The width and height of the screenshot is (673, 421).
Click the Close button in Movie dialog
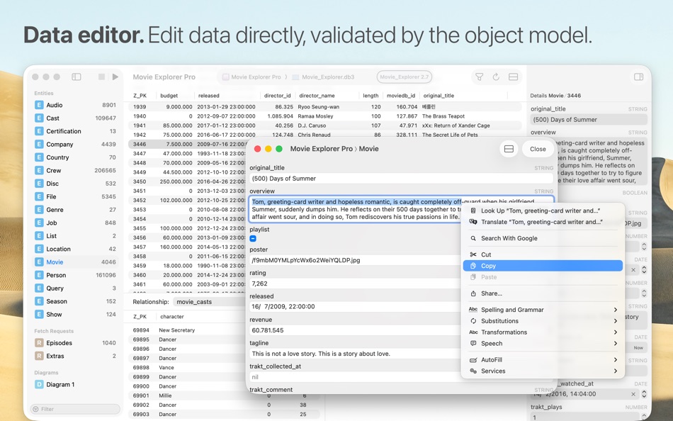click(538, 149)
